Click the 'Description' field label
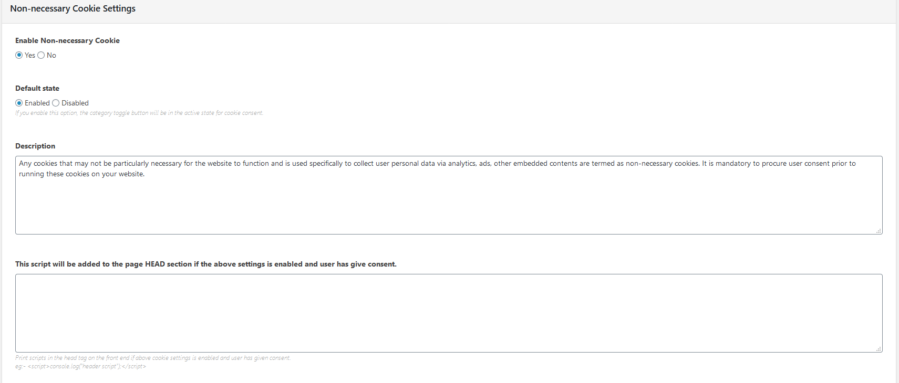The image size is (899, 383). pos(35,146)
